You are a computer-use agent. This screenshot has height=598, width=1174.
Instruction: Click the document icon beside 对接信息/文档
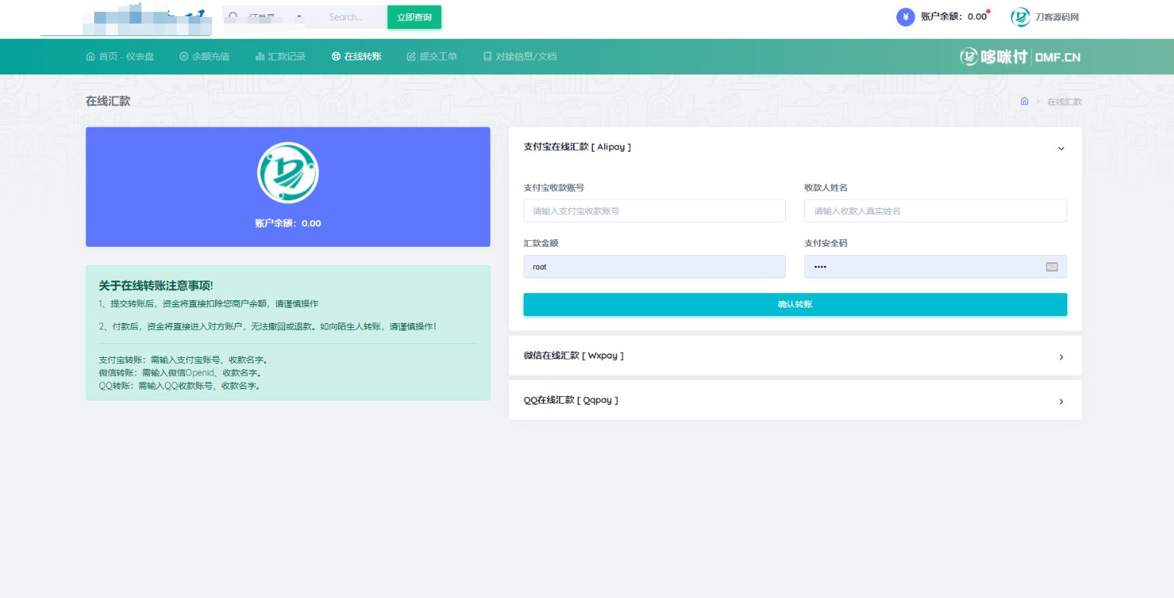(487, 57)
